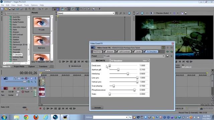The height and width of the screenshot is (120, 214).
Task: Mute video track 1
Action: tap(31, 78)
